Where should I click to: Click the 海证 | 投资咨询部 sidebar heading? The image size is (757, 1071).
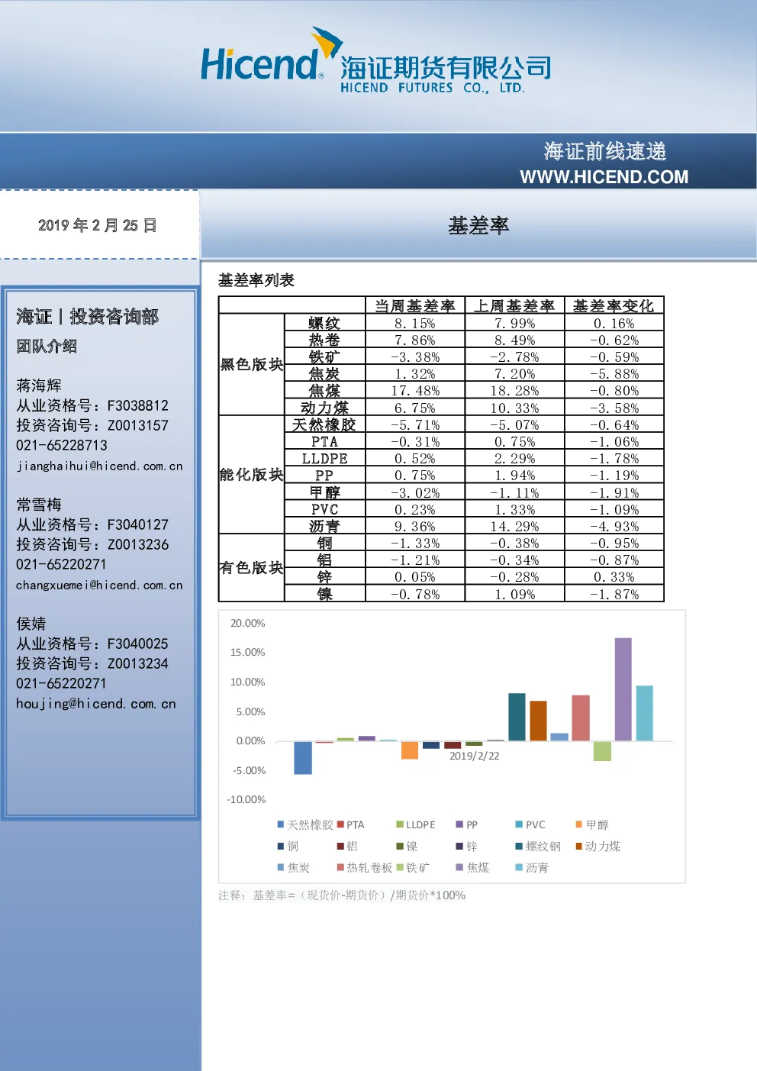[x=87, y=316]
